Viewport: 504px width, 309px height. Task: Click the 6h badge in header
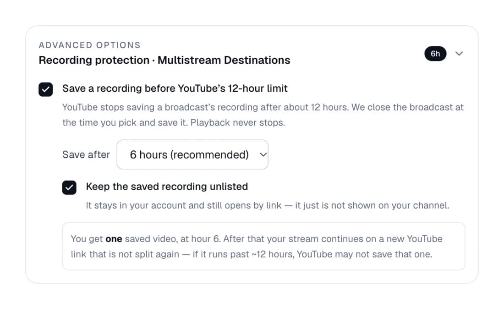[435, 53]
